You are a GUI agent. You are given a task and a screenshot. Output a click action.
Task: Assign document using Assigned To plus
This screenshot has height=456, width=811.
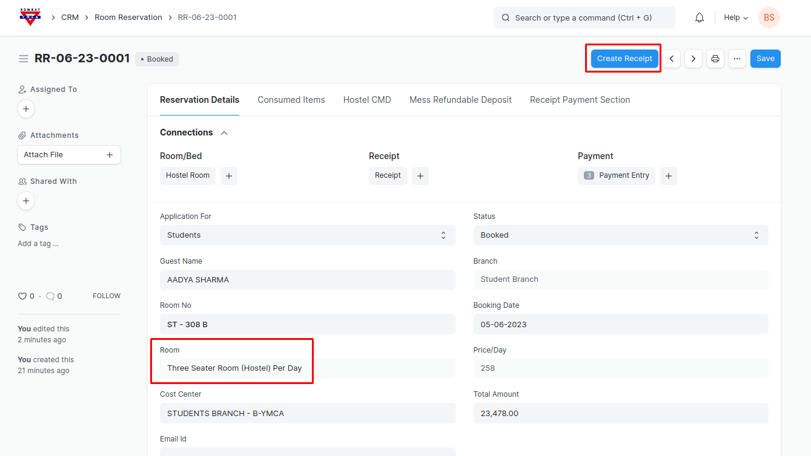26,109
